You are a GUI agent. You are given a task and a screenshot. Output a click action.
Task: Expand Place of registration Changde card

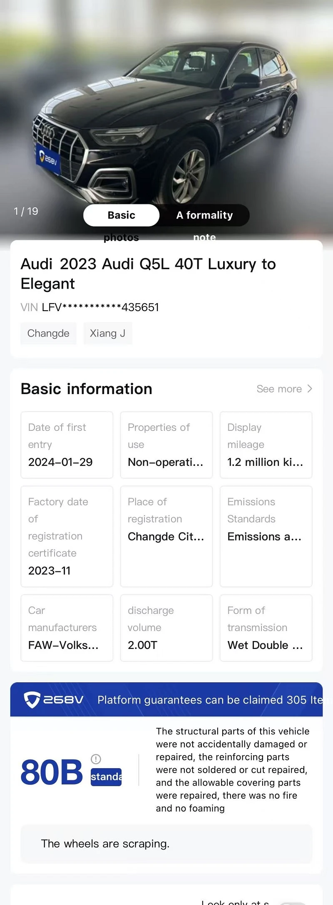coord(166,536)
